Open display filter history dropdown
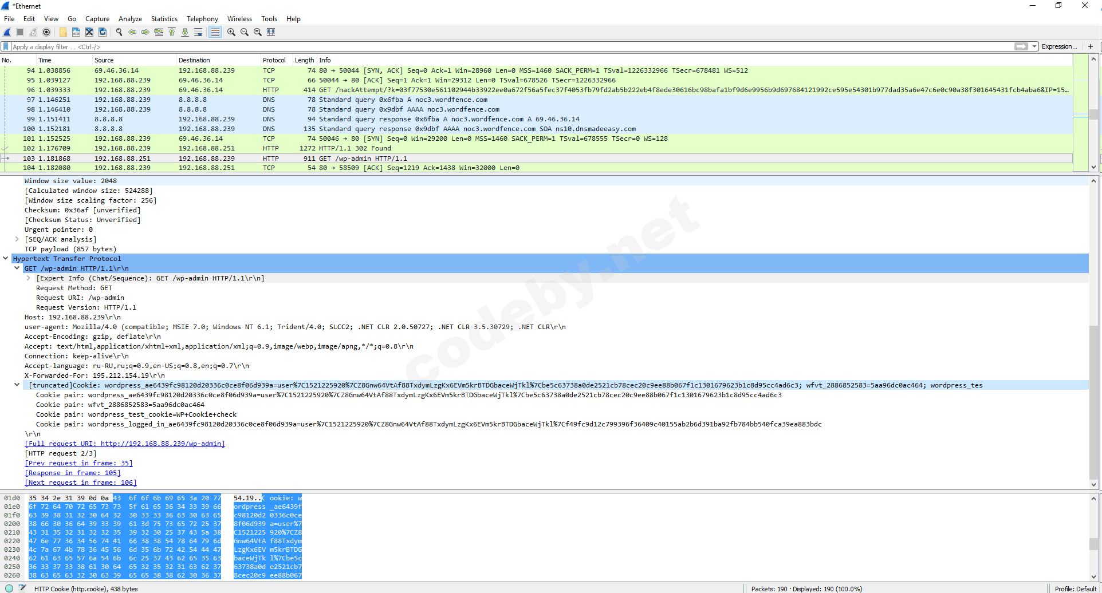 pyautogui.click(x=1034, y=46)
